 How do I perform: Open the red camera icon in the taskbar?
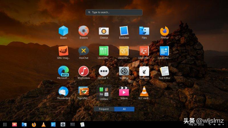[15, 125]
